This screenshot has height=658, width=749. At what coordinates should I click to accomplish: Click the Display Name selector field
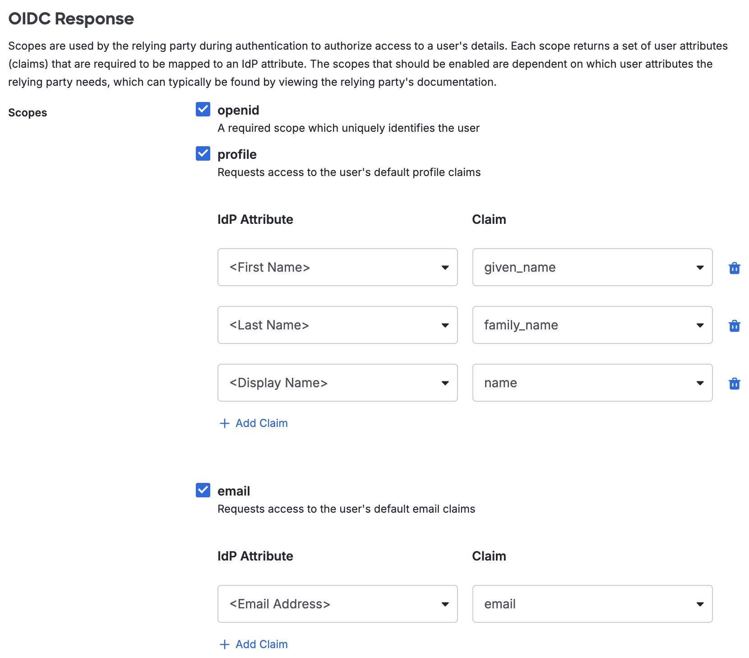pyautogui.click(x=337, y=383)
